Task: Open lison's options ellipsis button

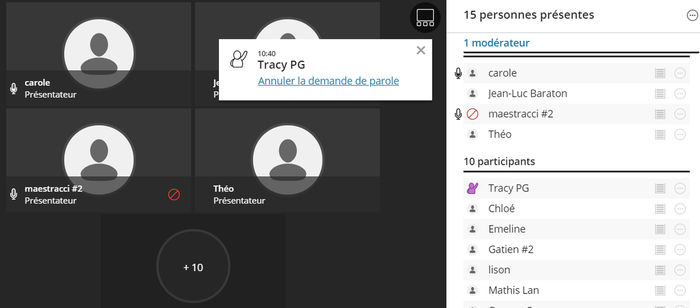Action: coord(680,270)
